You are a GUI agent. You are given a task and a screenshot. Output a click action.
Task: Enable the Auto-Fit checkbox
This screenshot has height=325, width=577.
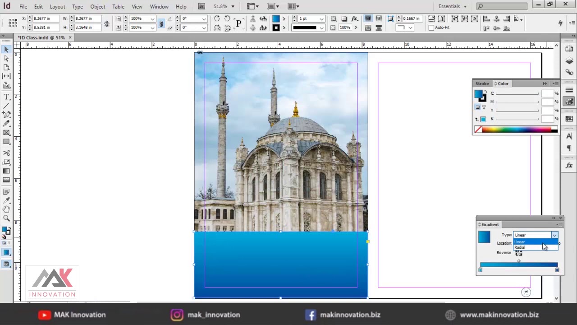click(431, 28)
